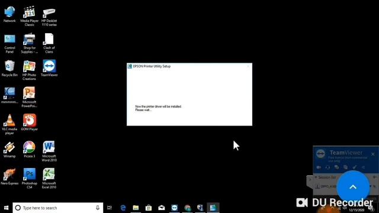Tap the blue DU Recorder floating button

[353, 187]
